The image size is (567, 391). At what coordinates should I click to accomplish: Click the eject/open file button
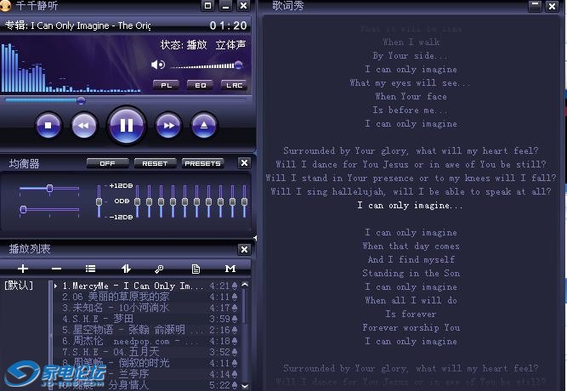(x=204, y=126)
